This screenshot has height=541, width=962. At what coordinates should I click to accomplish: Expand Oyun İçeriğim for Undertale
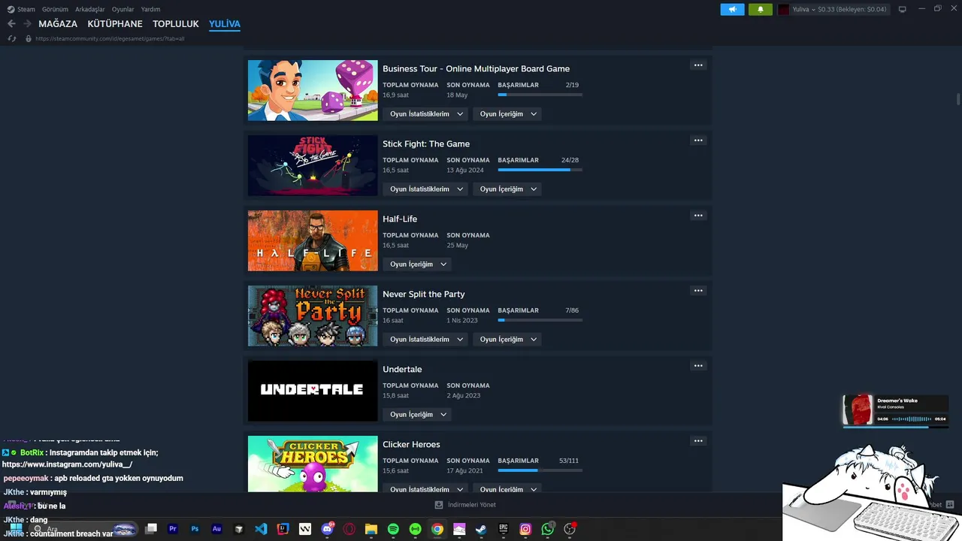point(417,415)
